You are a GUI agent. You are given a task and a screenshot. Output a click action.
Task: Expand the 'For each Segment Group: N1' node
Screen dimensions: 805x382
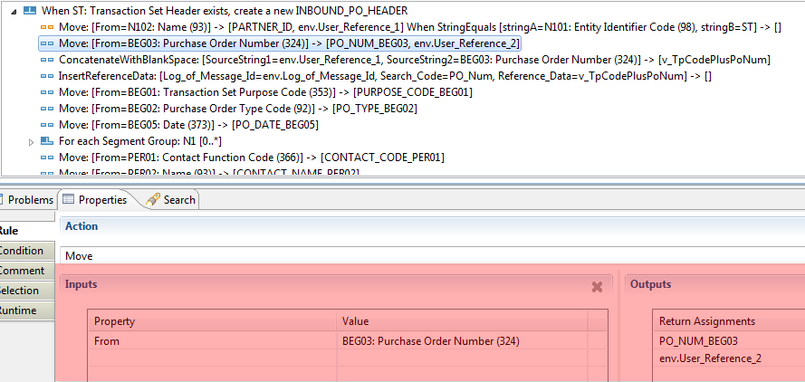(x=32, y=142)
